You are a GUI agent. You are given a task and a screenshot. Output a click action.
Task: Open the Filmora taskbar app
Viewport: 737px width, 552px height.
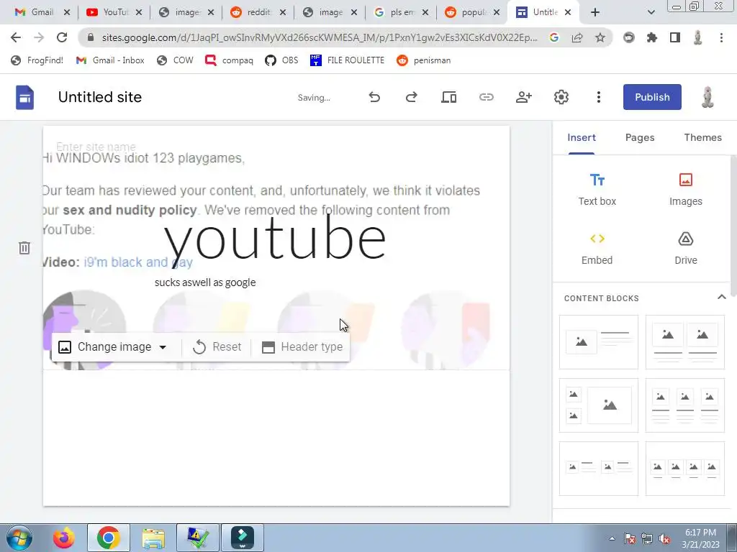243,538
